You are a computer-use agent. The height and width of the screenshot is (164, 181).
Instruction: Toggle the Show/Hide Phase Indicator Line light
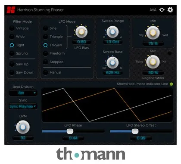[171, 84]
